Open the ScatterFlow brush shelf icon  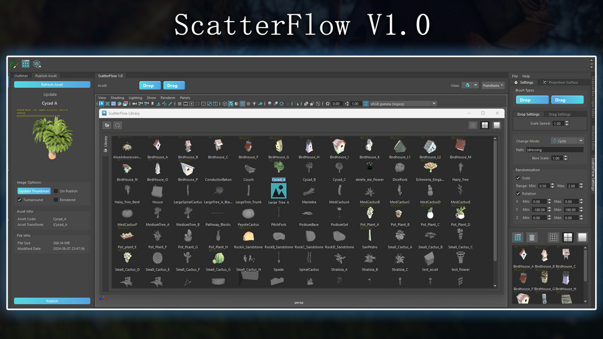coord(14,64)
